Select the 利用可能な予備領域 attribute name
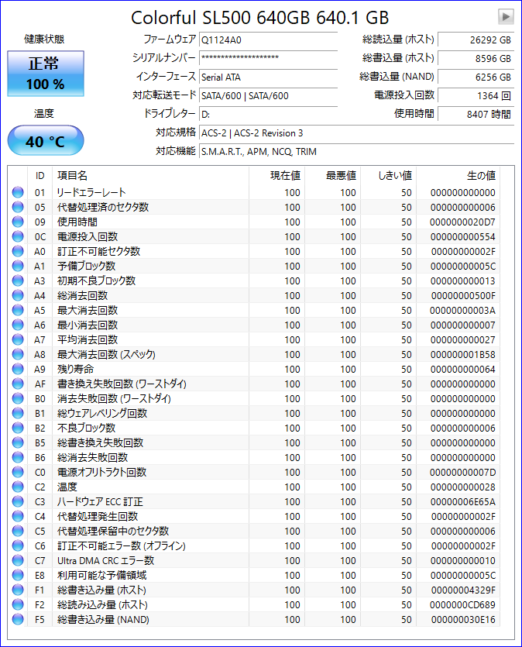 coord(101,575)
